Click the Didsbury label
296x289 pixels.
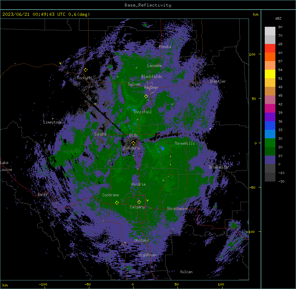[132, 148]
